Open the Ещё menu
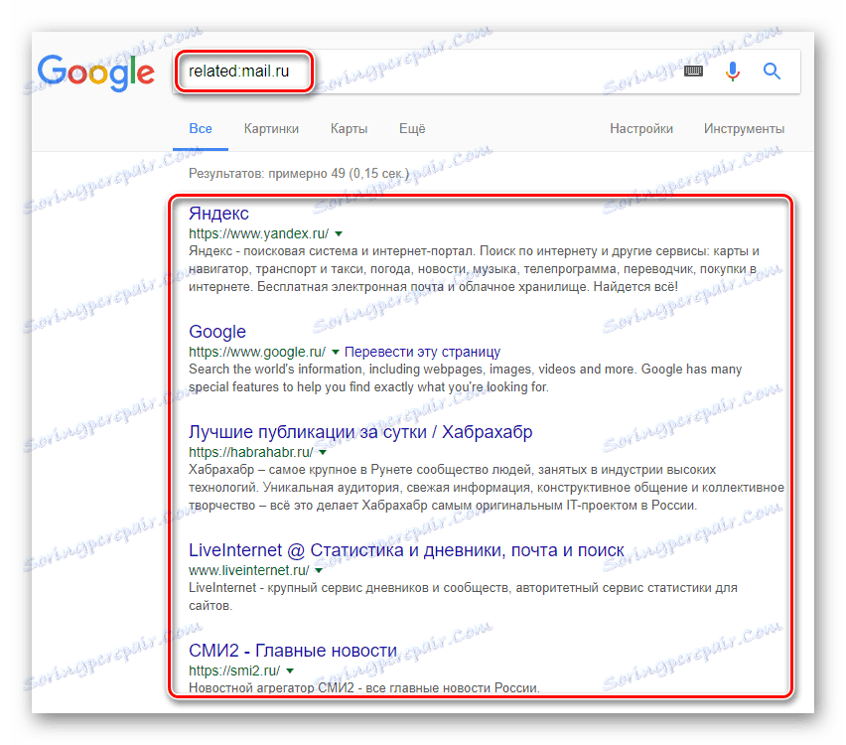Image resolution: width=846 pixels, height=745 pixels. [412, 128]
